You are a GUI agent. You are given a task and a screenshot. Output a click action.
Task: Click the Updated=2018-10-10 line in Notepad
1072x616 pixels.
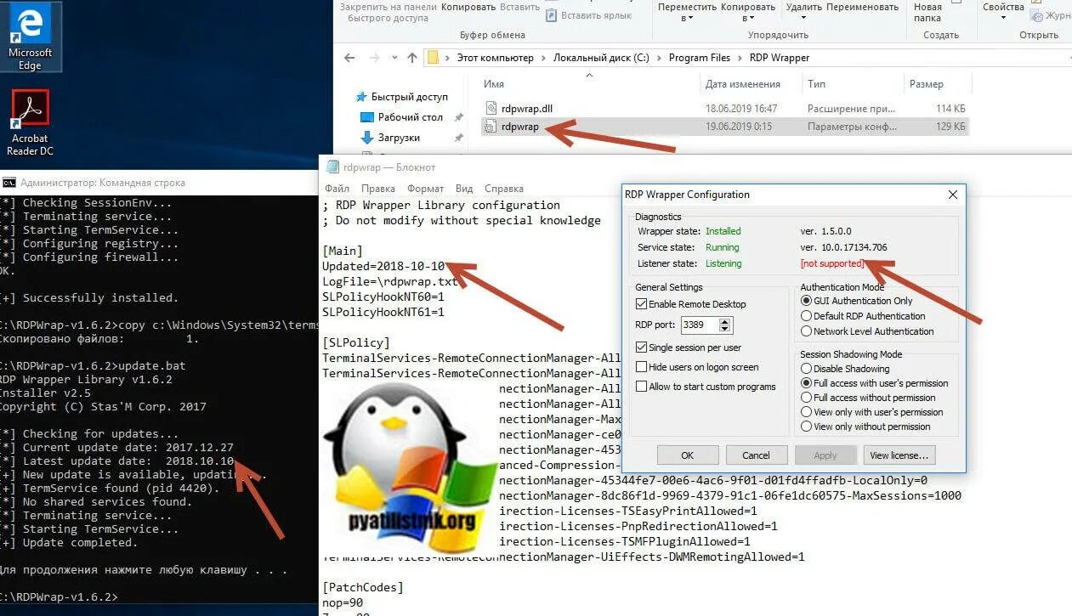click(383, 266)
